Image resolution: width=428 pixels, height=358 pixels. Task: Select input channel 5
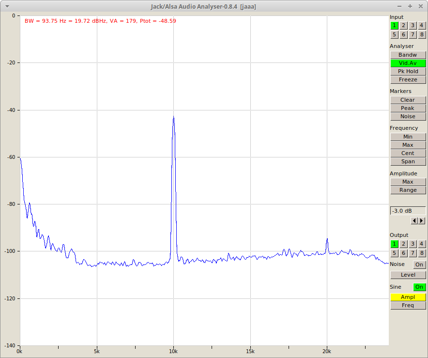coord(395,34)
